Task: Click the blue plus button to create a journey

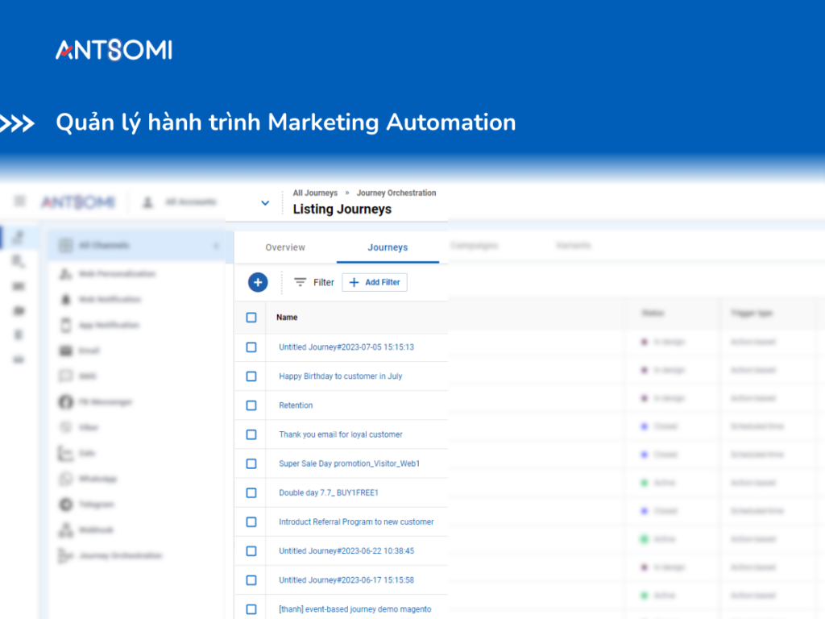Action: point(258,282)
